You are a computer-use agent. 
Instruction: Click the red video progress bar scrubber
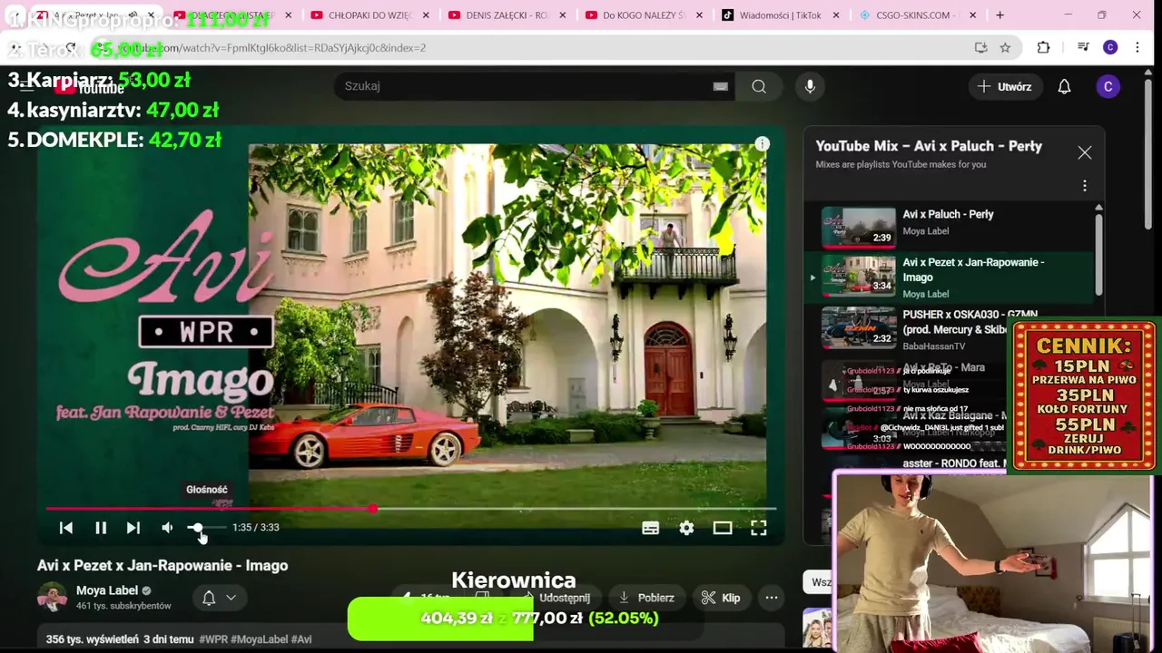pos(373,509)
